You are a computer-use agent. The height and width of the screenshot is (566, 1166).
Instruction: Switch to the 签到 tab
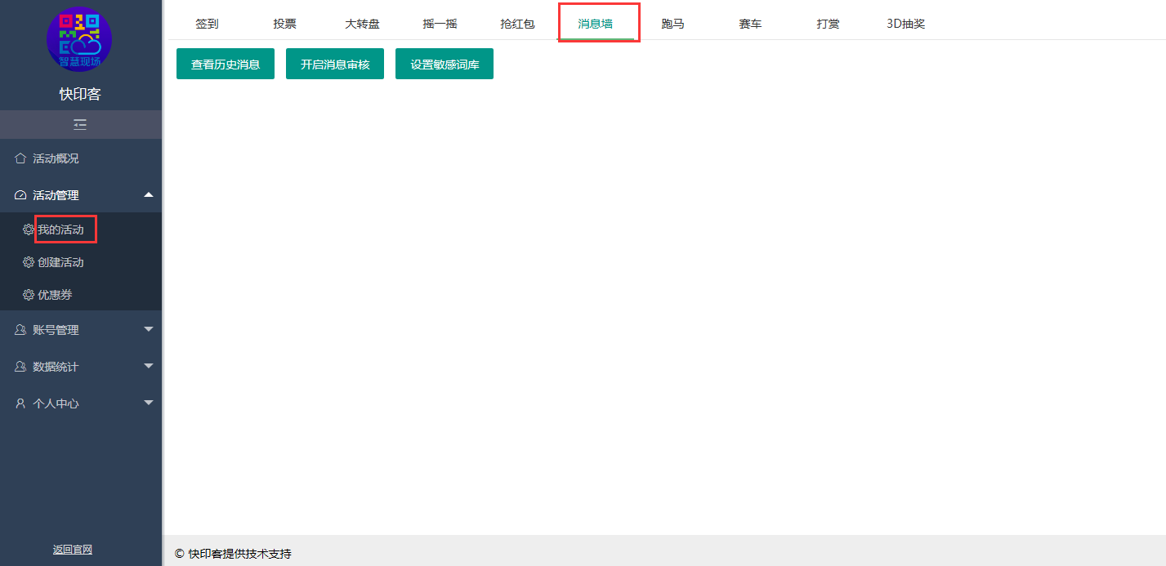pyautogui.click(x=207, y=24)
